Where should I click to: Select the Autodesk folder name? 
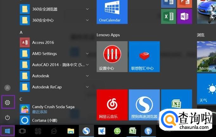point(41,76)
